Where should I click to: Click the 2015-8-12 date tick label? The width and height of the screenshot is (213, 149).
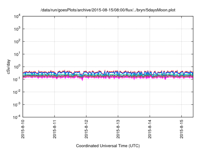click(86, 129)
